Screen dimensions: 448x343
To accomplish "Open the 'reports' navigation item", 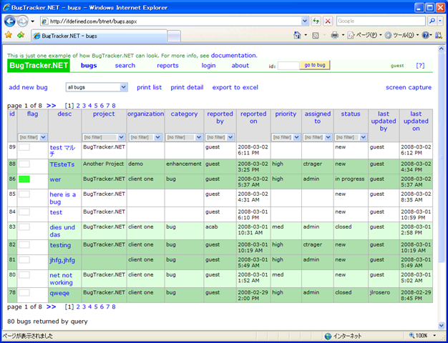I will 167,66.
